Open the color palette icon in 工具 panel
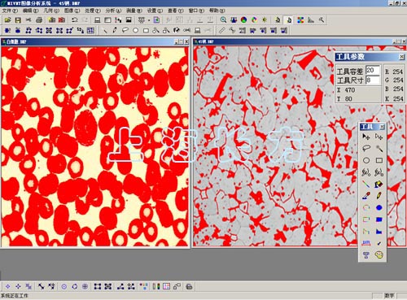 point(379,254)
